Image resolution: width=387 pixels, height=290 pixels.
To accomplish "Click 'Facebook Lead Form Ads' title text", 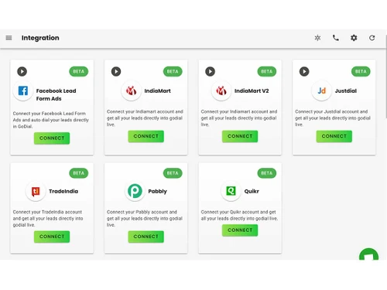I will [56, 94].
